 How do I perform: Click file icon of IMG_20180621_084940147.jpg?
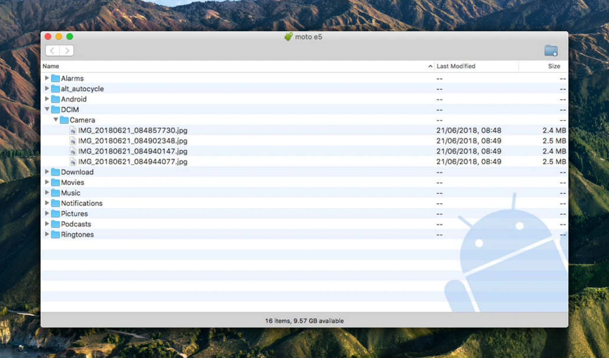point(73,151)
